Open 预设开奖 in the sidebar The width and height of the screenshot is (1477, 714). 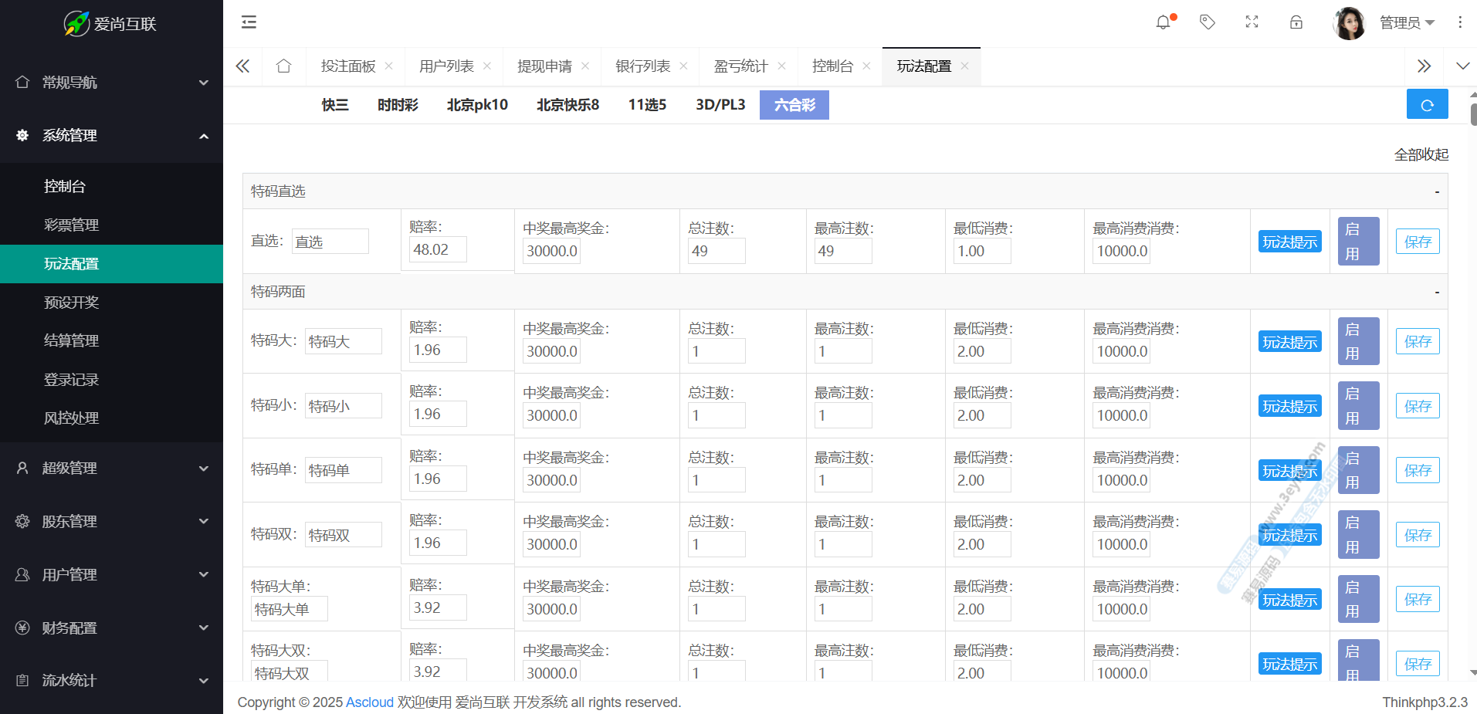[x=72, y=303]
